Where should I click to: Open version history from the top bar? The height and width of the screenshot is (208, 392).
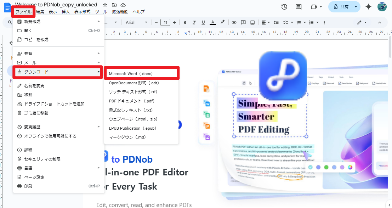[x=284, y=6]
